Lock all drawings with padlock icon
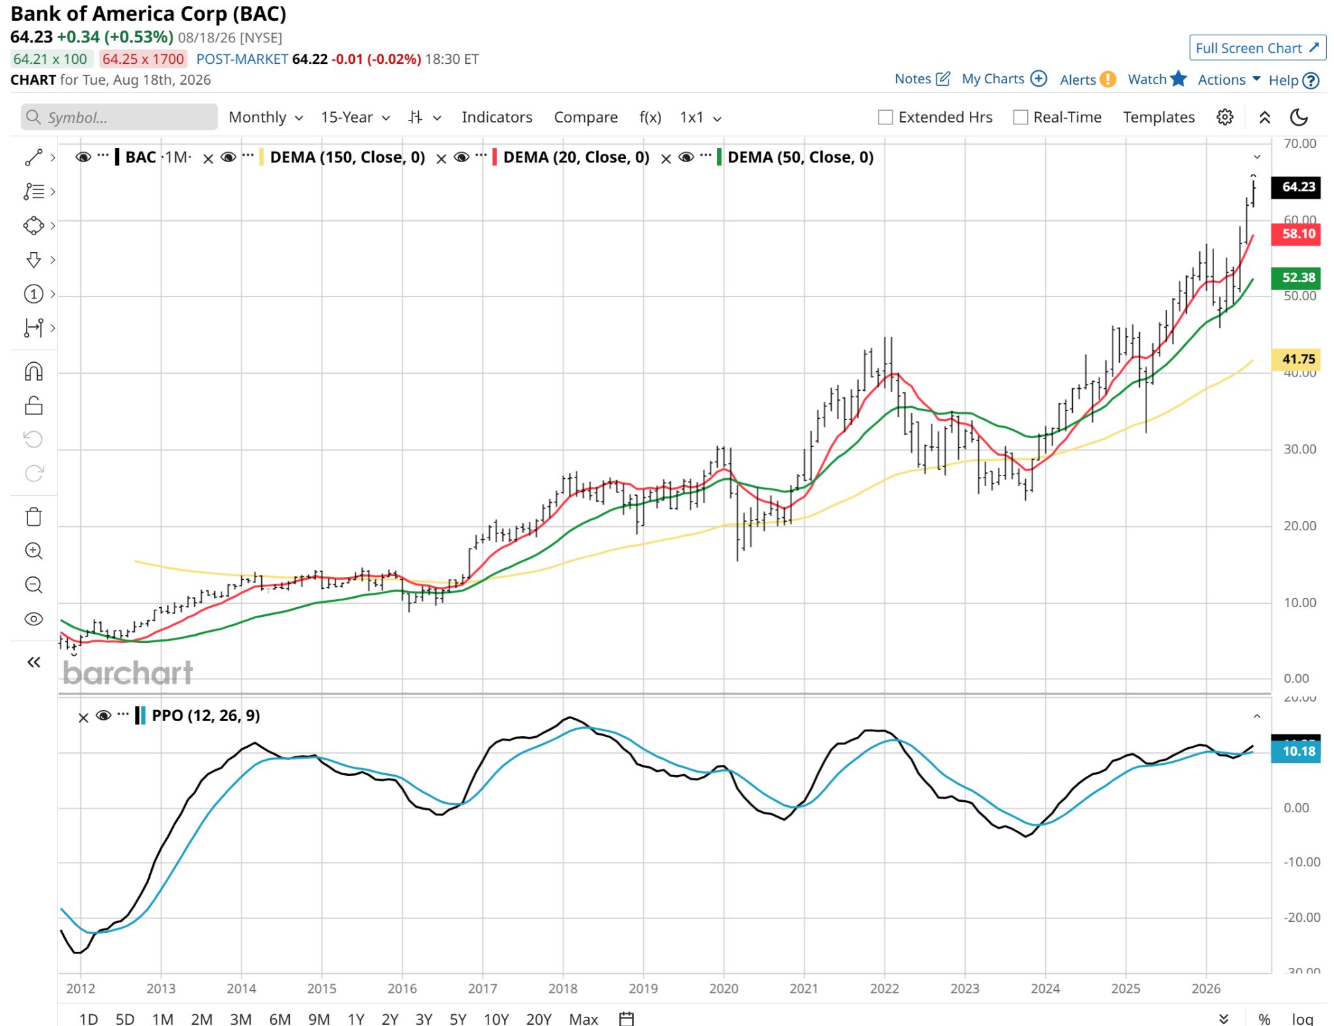The width and height of the screenshot is (1334, 1026). (33, 406)
